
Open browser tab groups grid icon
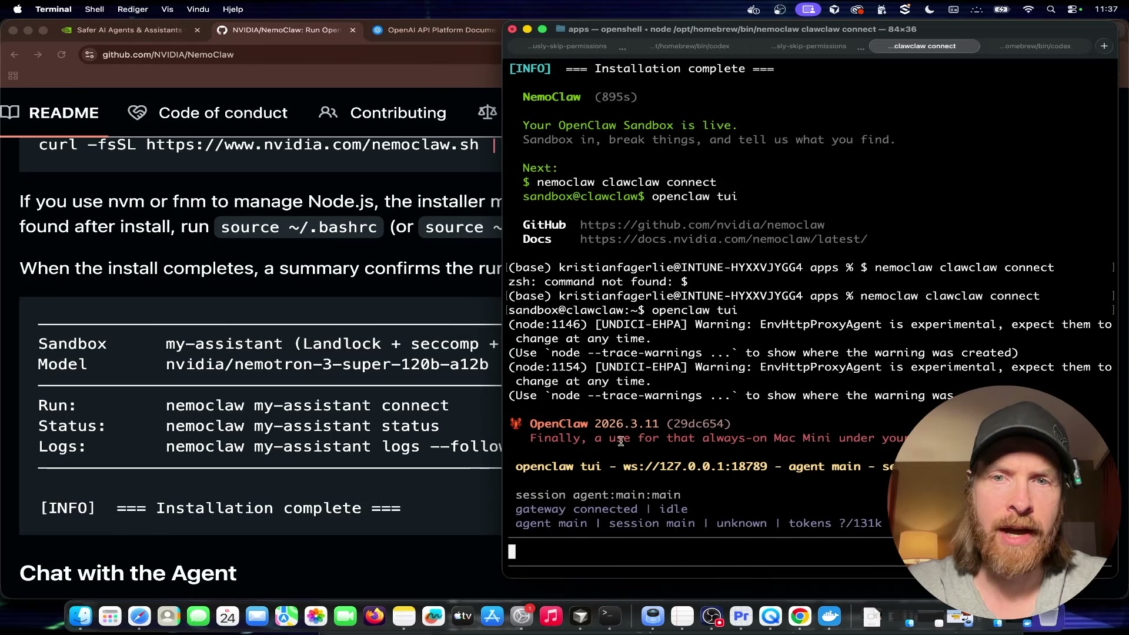[13, 76]
